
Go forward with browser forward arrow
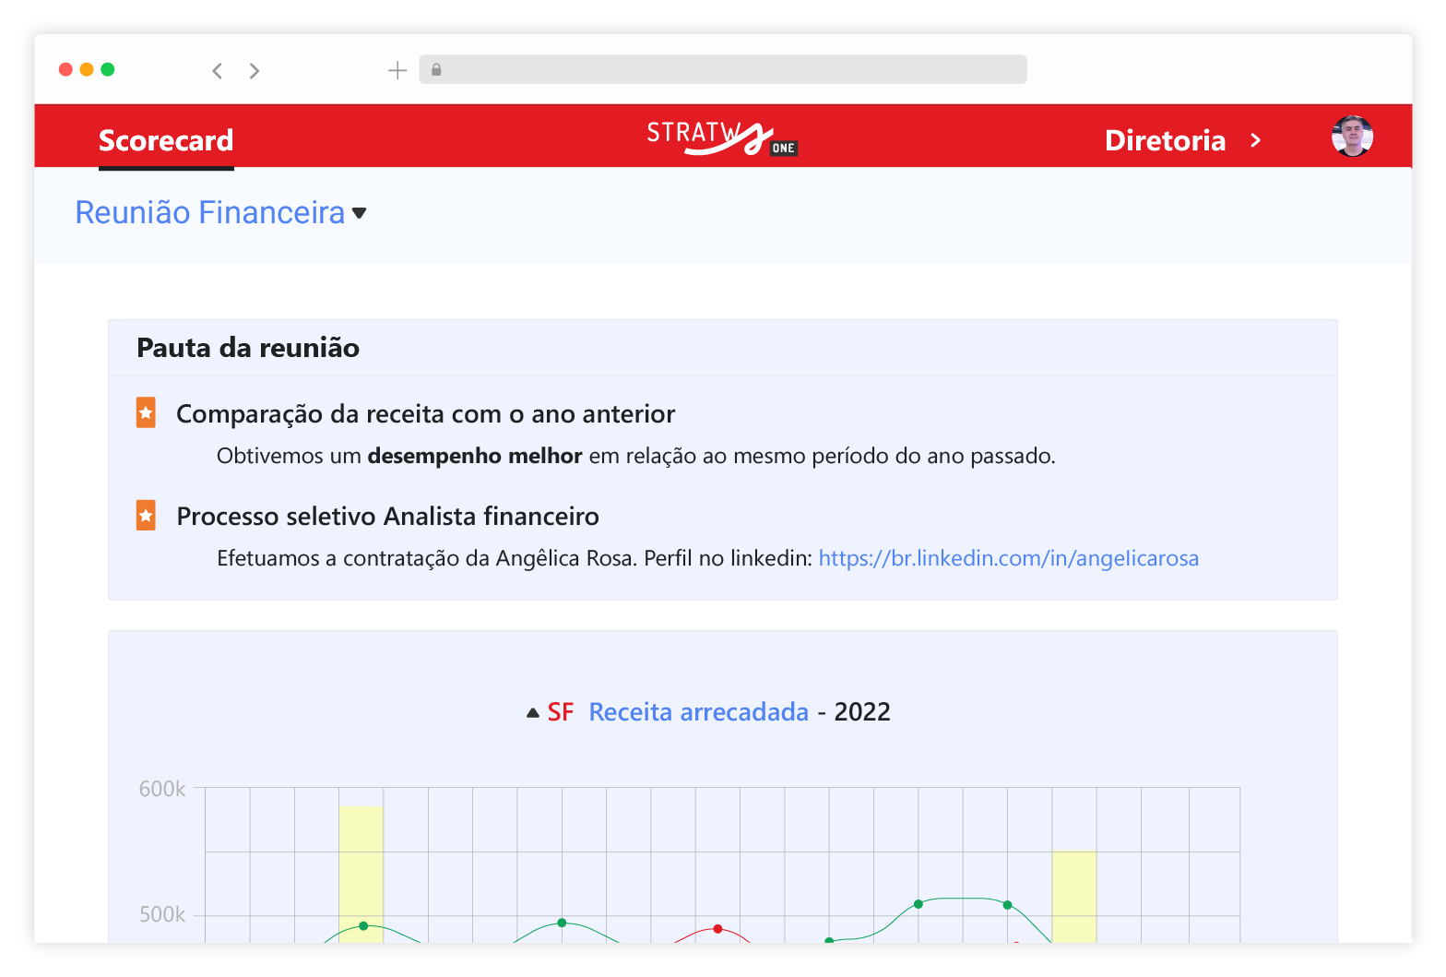click(x=255, y=71)
